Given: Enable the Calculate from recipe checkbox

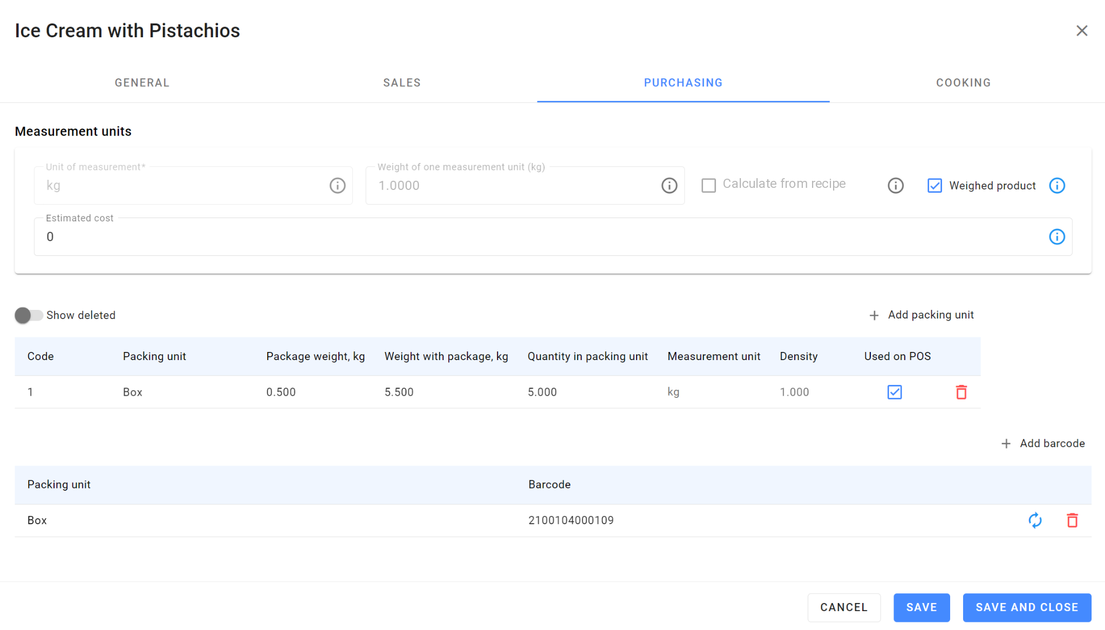Looking at the screenshot, I should (x=708, y=186).
